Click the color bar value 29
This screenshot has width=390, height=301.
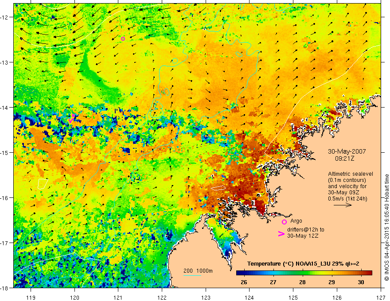(331, 282)
